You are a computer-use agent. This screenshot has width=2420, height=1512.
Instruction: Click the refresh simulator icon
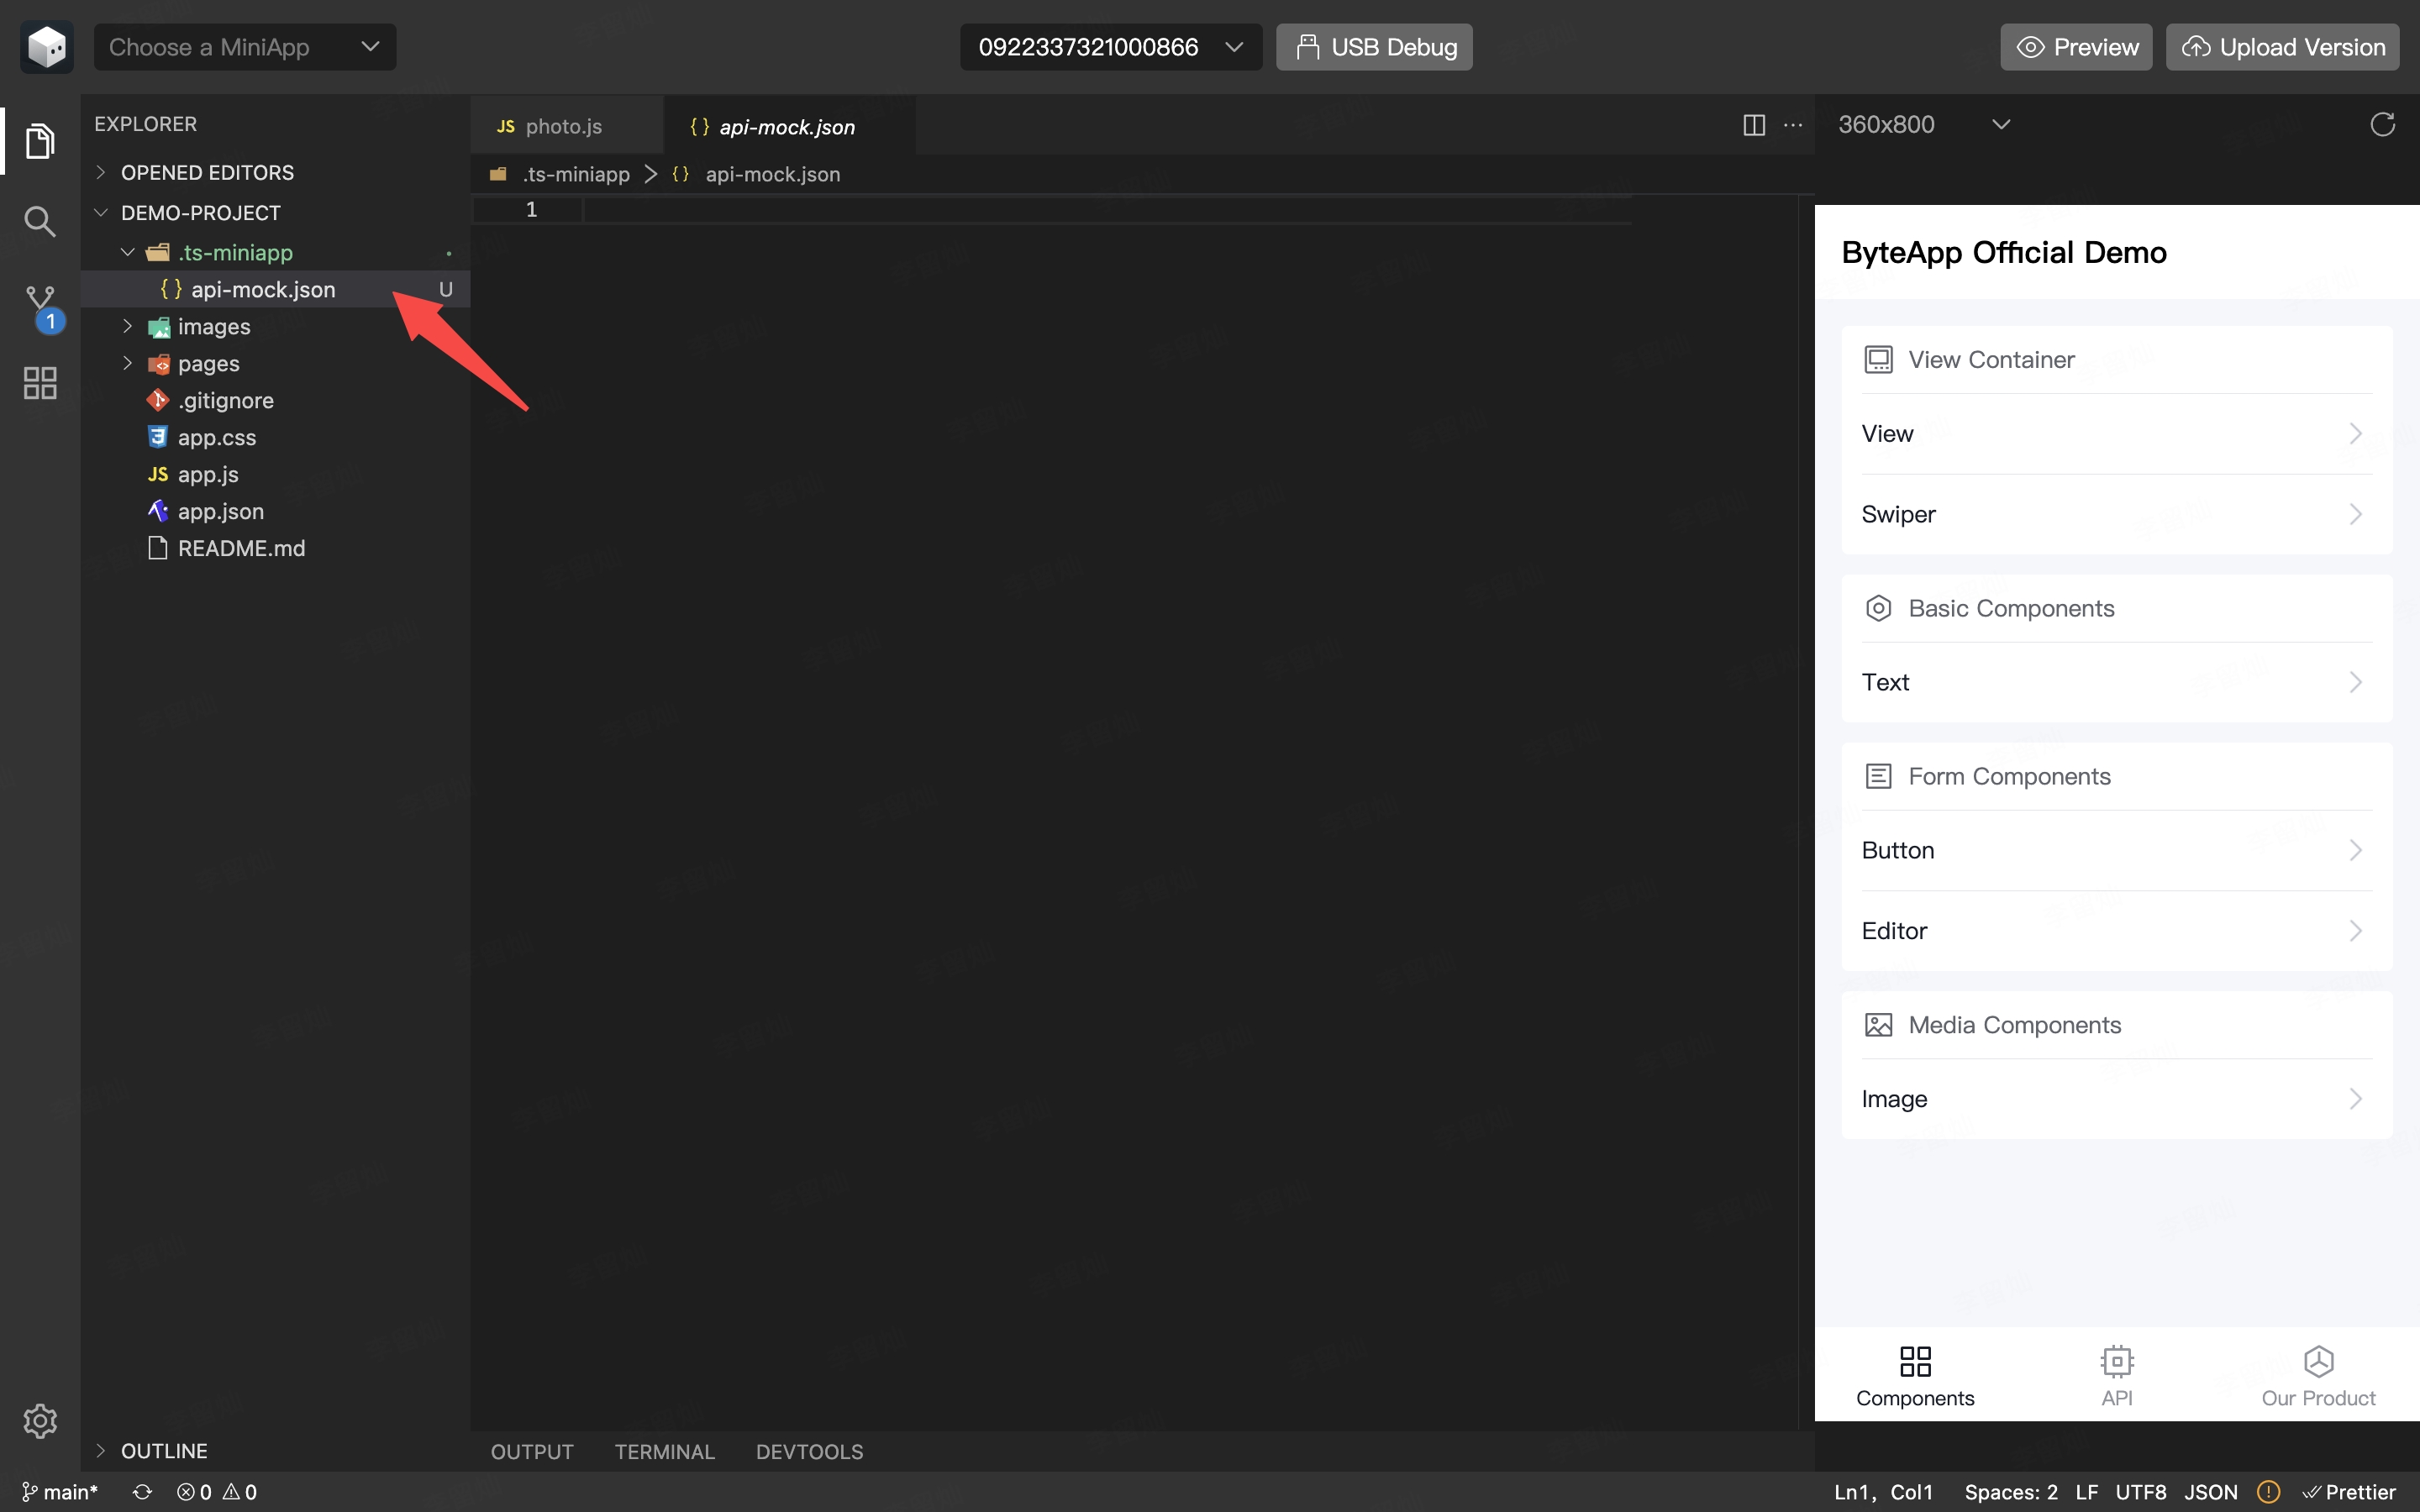coord(2382,124)
